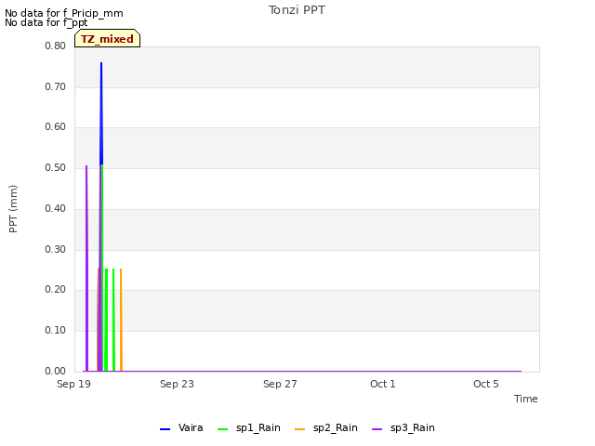Click the Sep 27 x-axis tick label
Image resolution: width=595 pixels, height=446 pixels.
pos(280,384)
